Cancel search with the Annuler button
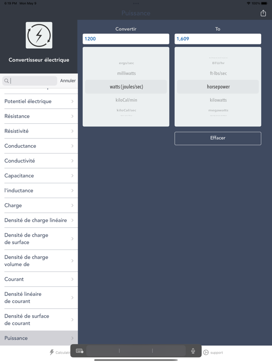Screen dimensions: 272x363 coord(68,80)
